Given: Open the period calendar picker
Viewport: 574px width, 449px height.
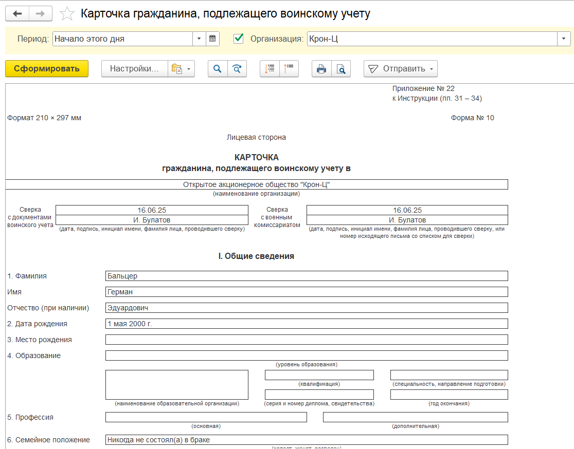Looking at the screenshot, I should [x=212, y=39].
